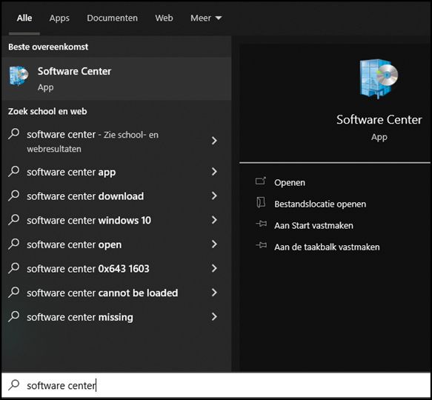
Task: Click the Openen window icon
Action: pyautogui.click(x=261, y=181)
